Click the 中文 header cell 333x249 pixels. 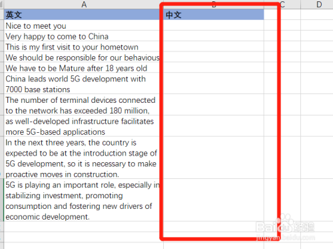[x=214, y=15]
